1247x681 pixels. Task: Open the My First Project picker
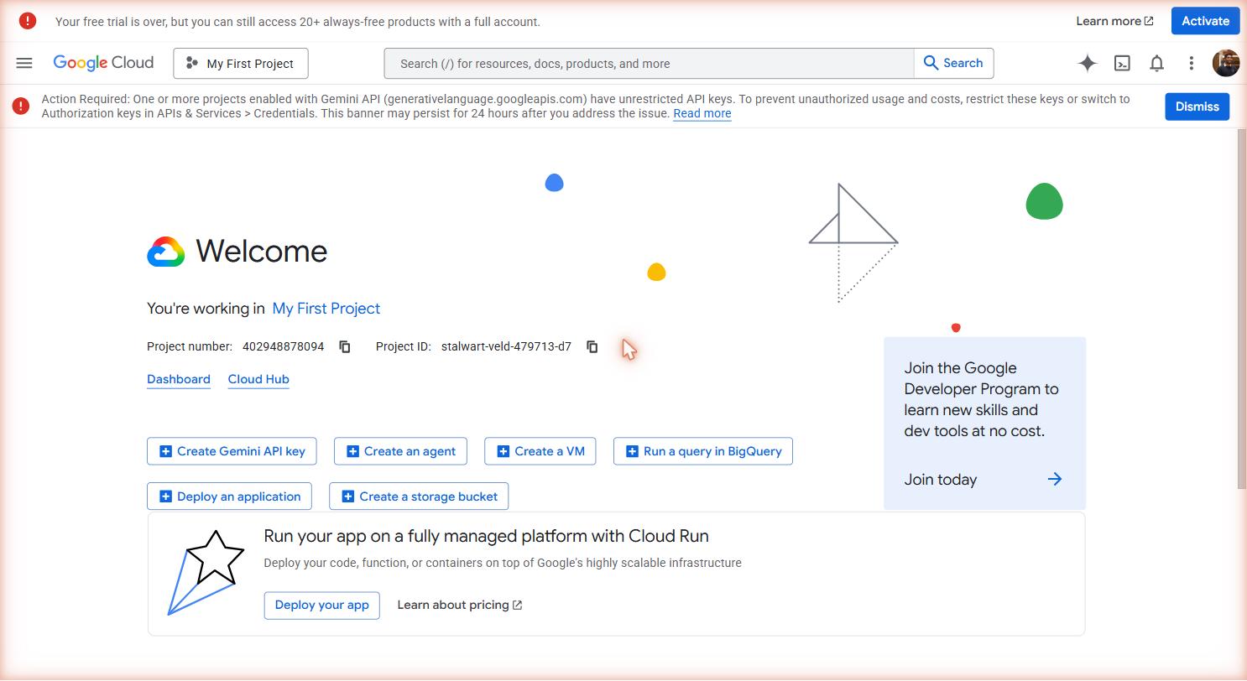click(241, 63)
